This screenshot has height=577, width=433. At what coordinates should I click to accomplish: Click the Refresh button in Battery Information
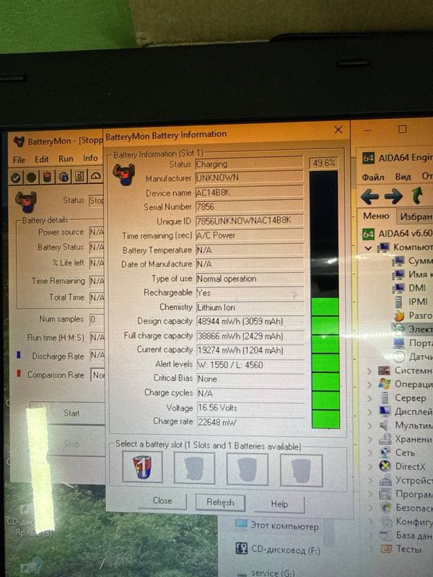coord(220,502)
